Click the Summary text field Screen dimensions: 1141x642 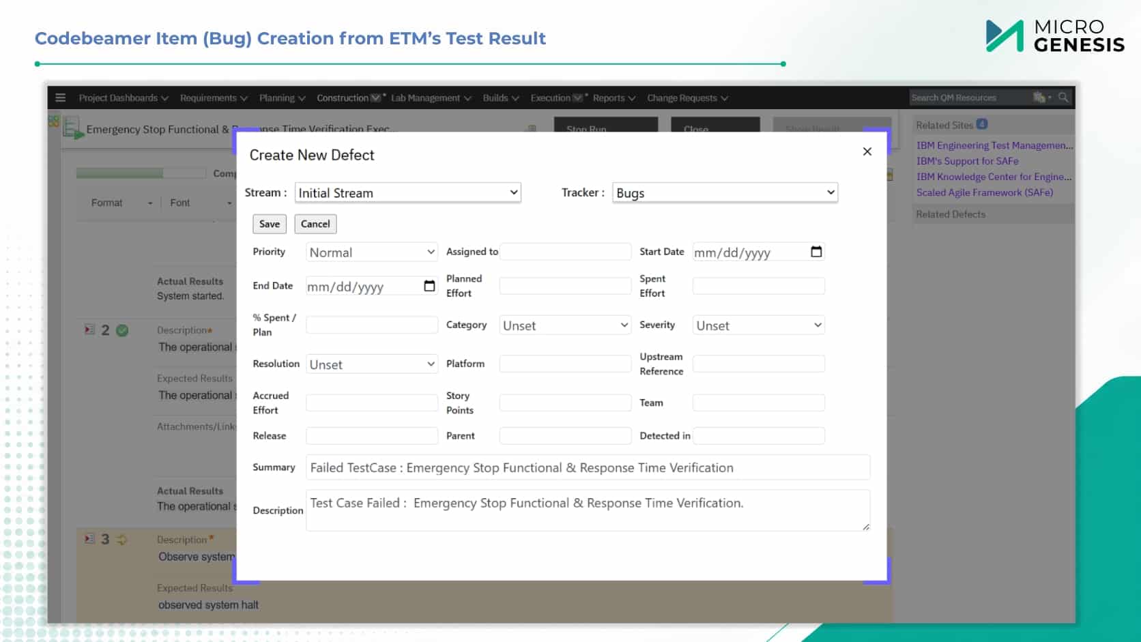(588, 467)
